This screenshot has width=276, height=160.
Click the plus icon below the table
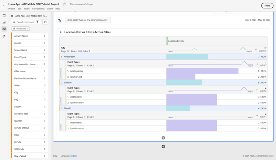tap(163, 138)
